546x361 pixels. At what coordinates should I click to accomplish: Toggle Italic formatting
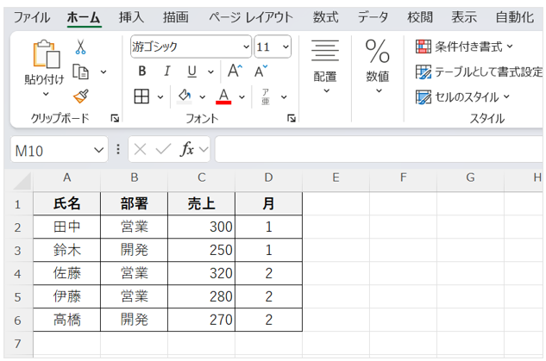click(x=166, y=71)
